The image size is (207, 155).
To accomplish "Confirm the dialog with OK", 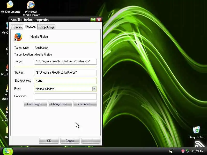I will pos(49,141).
